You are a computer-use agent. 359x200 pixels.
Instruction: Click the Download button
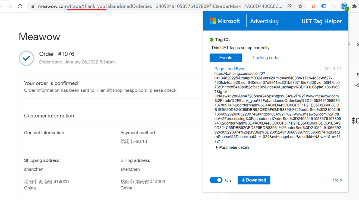pos(254,180)
